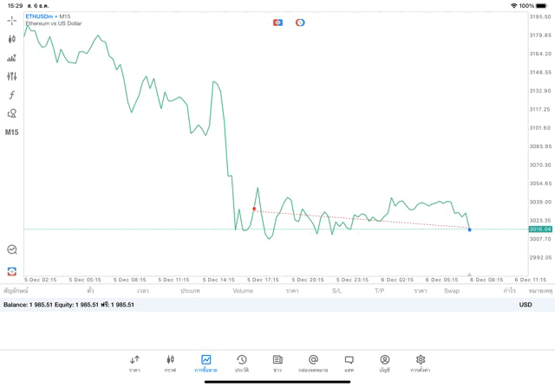Select the crosshair tool
The width and height of the screenshot is (555, 387).
[x=11, y=20]
